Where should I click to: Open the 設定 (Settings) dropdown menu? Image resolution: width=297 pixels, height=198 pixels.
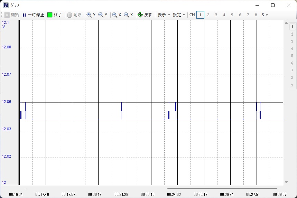point(179,15)
